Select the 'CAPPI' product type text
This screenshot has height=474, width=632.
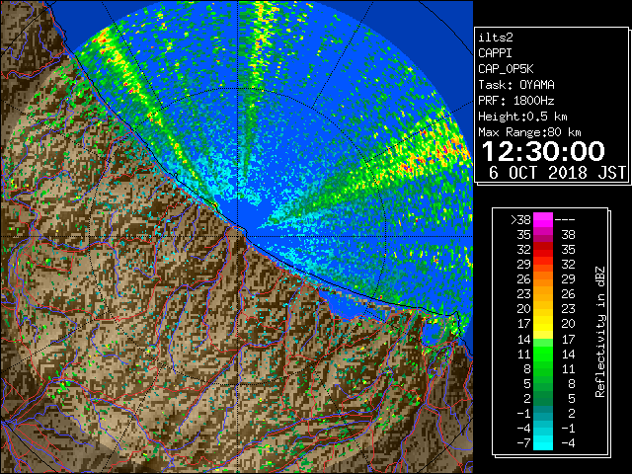(x=495, y=53)
